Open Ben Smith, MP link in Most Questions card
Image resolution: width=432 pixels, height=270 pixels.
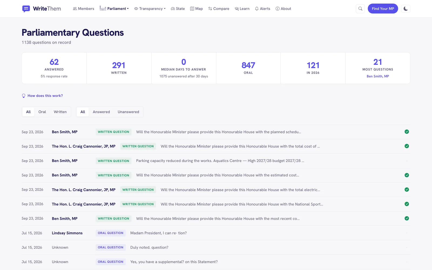378,76
